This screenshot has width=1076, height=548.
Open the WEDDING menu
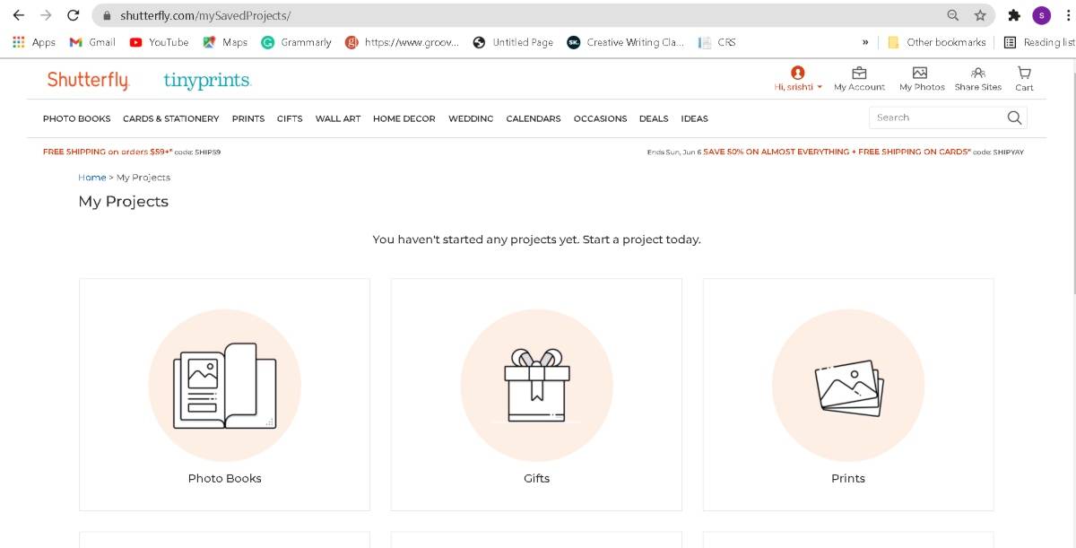471,118
